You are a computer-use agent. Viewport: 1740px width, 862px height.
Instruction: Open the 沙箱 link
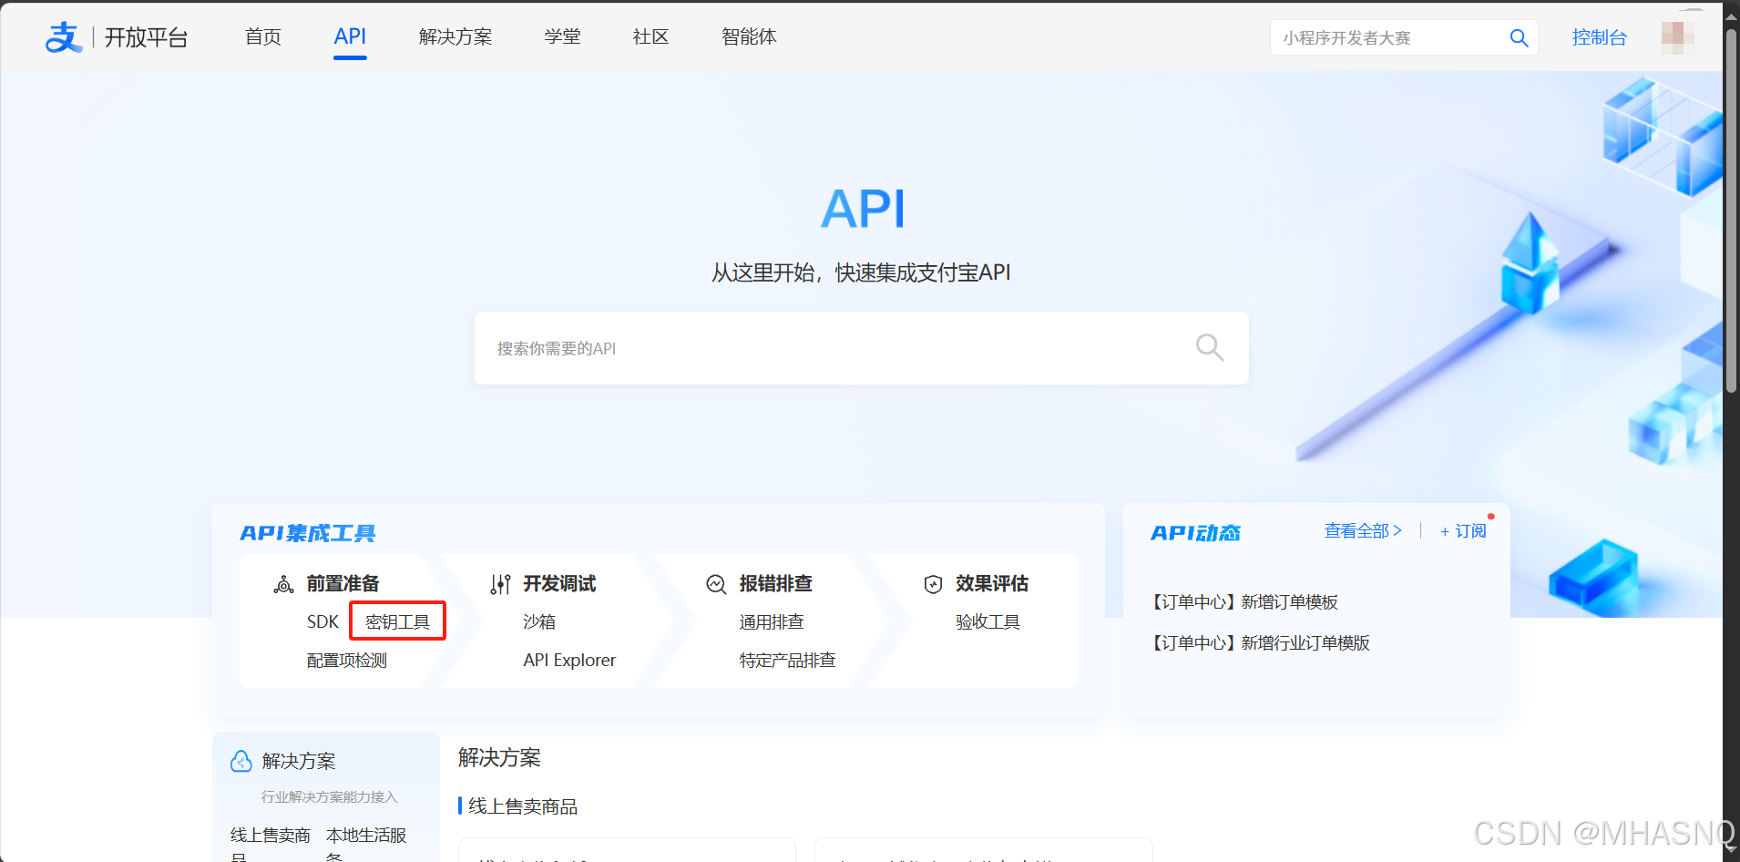[538, 621]
